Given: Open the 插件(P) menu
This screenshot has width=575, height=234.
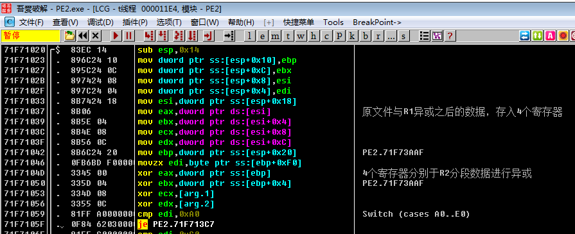Looking at the screenshot, I should click(x=135, y=22).
